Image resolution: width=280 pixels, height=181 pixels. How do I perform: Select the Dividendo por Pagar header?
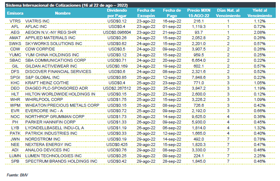pyautogui.click(x=117, y=13)
